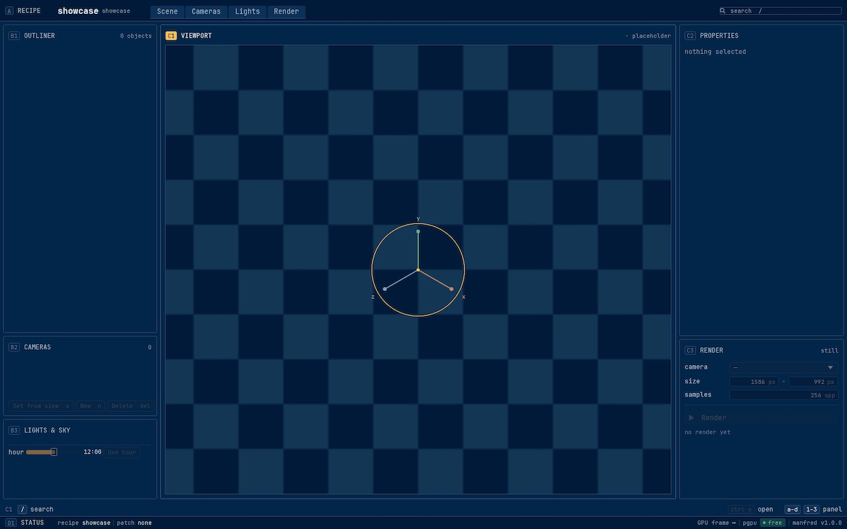This screenshot has height=529, width=847.
Task: Click the slash shortcut key hint by search
Action: 22,510
